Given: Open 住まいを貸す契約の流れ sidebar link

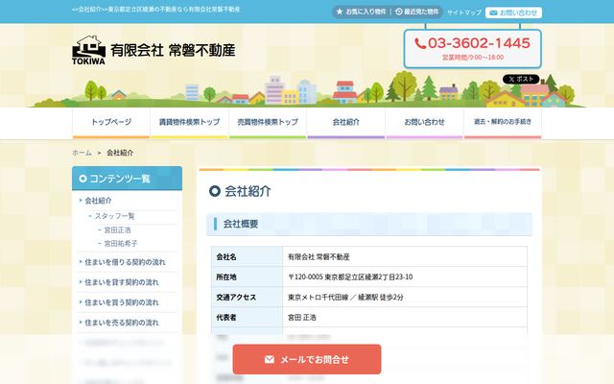Looking at the screenshot, I should click(x=122, y=282).
